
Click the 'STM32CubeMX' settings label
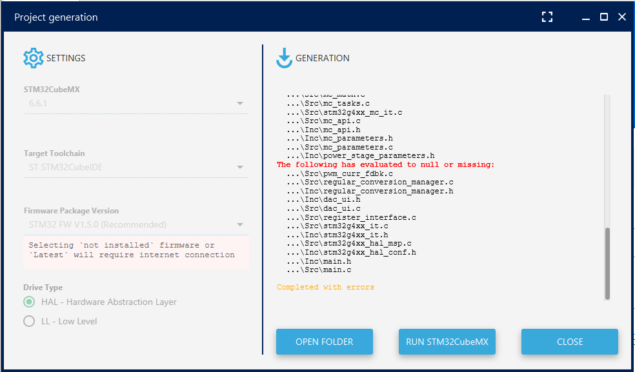(52, 90)
